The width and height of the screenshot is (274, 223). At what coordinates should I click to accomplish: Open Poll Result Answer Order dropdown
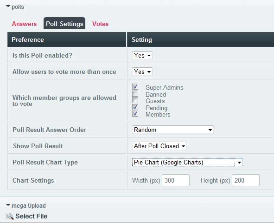pos(173,130)
